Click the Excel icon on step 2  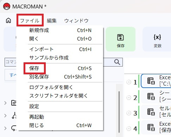[x=151, y=96]
